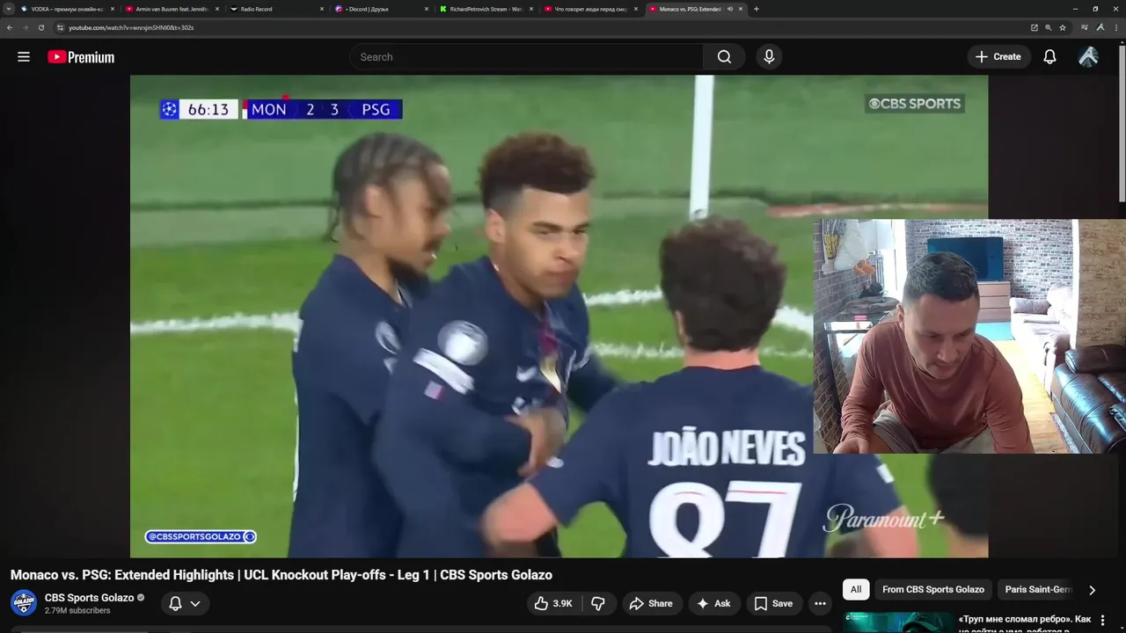The image size is (1126, 633).
Task: Go forward using the browser forward arrow
Action: tap(26, 27)
